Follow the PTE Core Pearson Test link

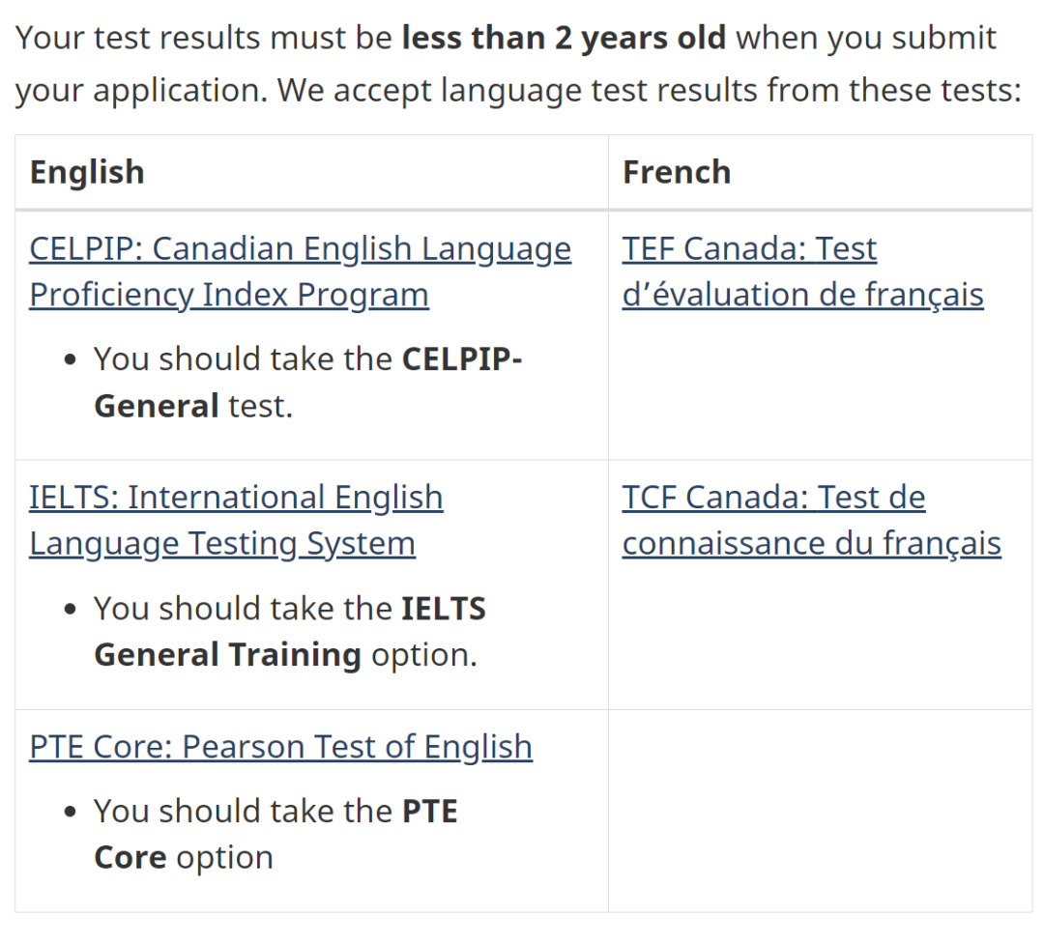pyautogui.click(x=280, y=747)
